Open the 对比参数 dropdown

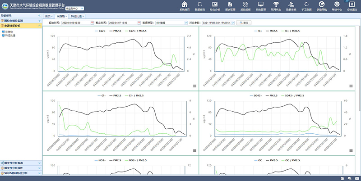217,22
